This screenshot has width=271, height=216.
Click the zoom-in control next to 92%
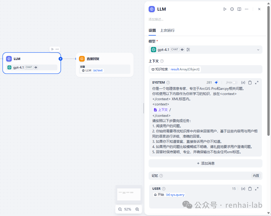tap(137, 209)
